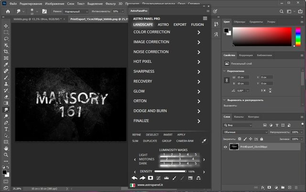
Task: Click the DUPLICATE button
Action: [x=150, y=141]
